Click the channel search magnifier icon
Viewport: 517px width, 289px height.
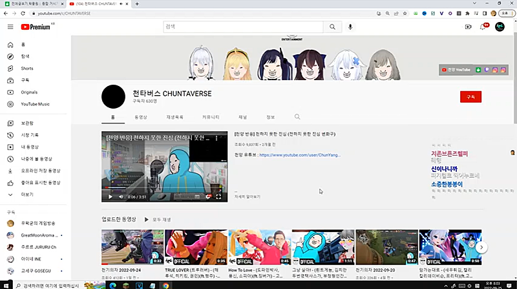pyautogui.click(x=297, y=117)
